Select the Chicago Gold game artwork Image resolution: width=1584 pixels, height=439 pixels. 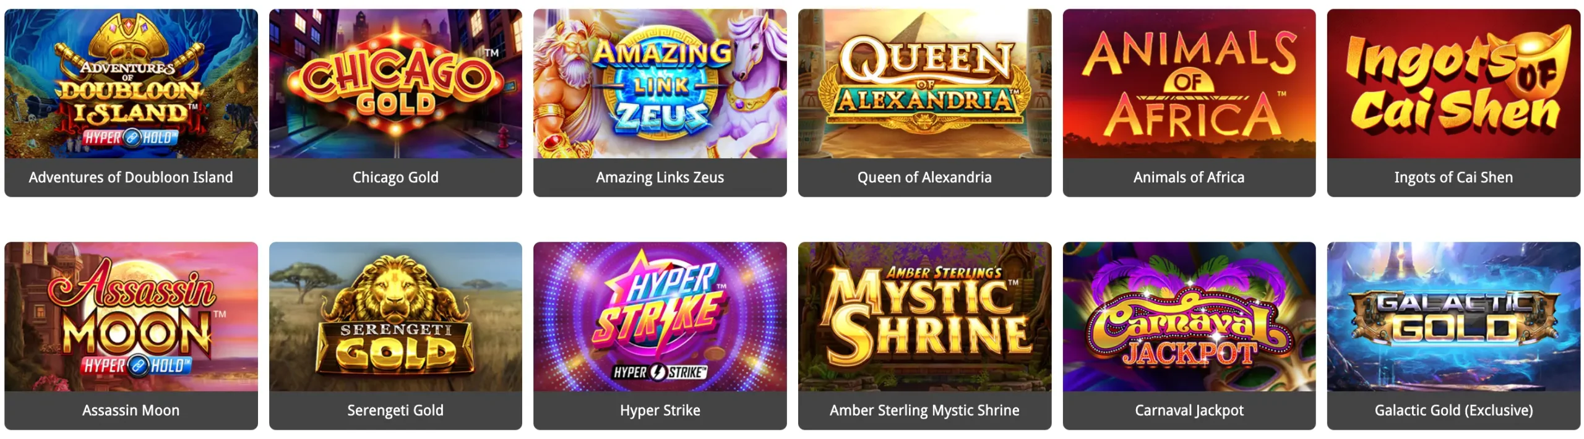pos(395,83)
